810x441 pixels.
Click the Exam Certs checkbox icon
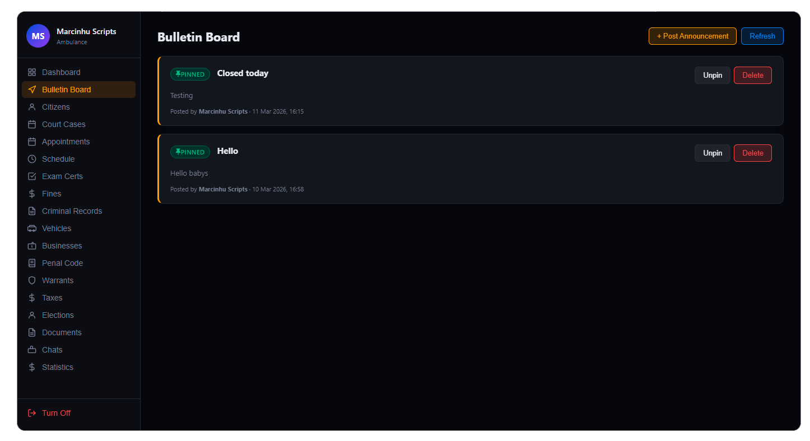32,176
